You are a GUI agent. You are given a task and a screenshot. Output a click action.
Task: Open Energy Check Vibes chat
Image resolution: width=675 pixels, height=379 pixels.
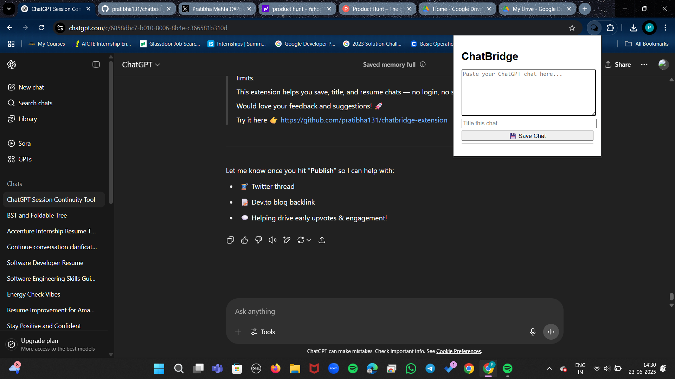click(x=54, y=294)
